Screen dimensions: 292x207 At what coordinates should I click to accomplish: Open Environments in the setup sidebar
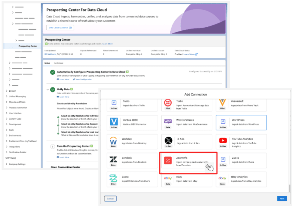tap(15, 135)
